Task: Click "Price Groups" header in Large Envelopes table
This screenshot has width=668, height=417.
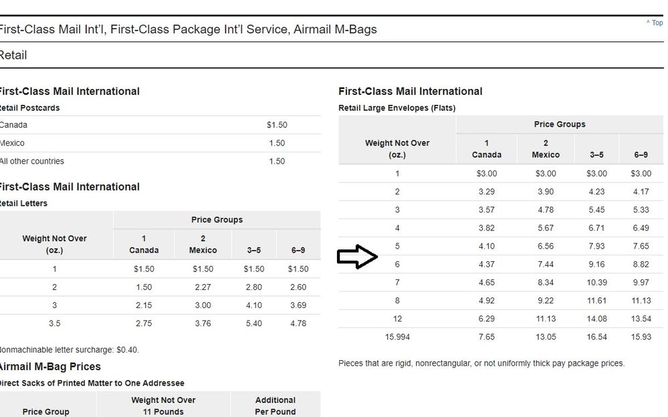Action: 560,124
